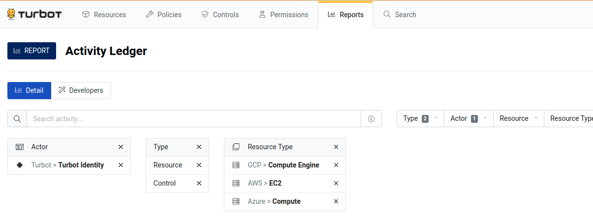The image size is (593, 220).
Task: Click the Activity Ledger heading
Action: pos(106,51)
